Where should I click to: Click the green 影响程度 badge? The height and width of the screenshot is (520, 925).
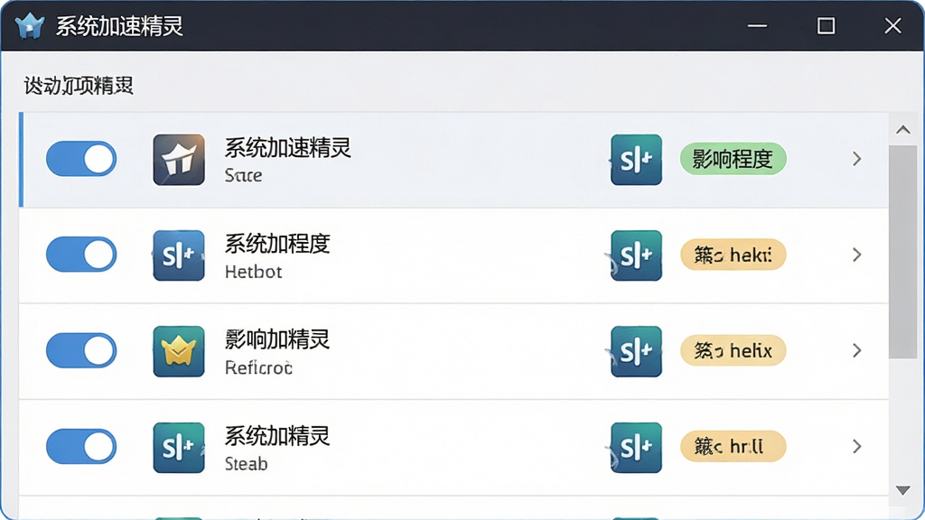[x=733, y=159]
